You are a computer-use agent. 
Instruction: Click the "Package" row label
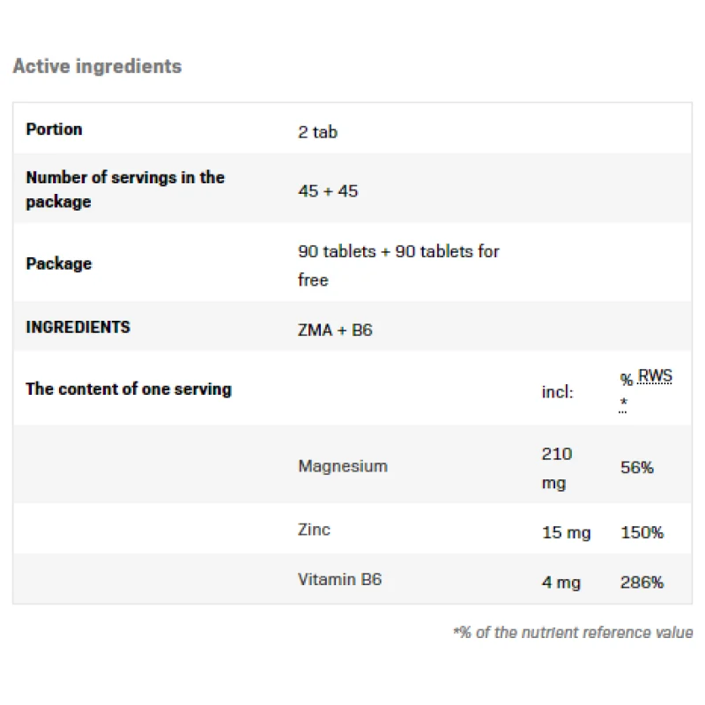pos(58,263)
